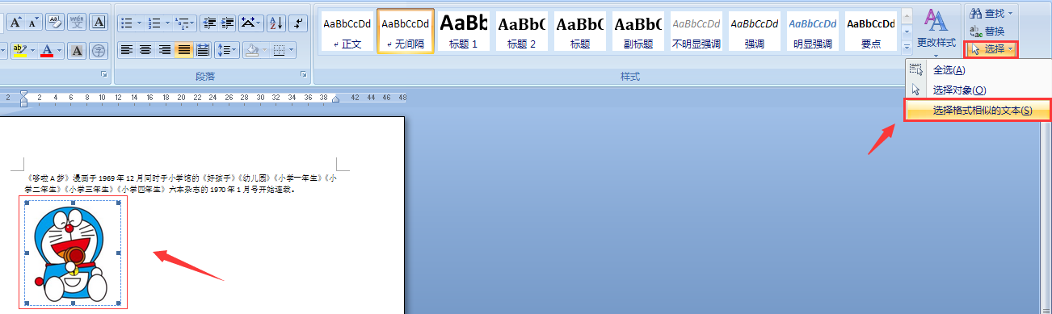
Task: Apply paragraph shading bucket
Action: [x=251, y=51]
